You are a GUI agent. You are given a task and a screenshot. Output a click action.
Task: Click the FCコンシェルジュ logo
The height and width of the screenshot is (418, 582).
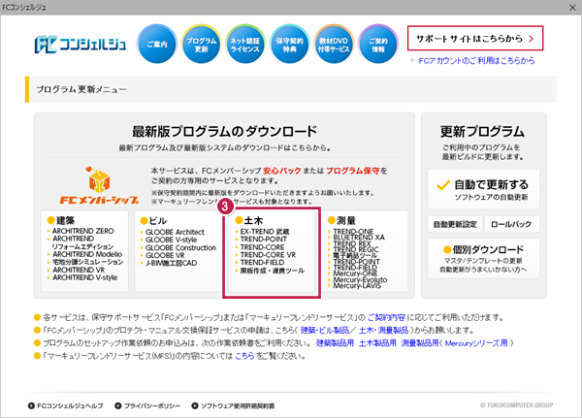(81, 45)
